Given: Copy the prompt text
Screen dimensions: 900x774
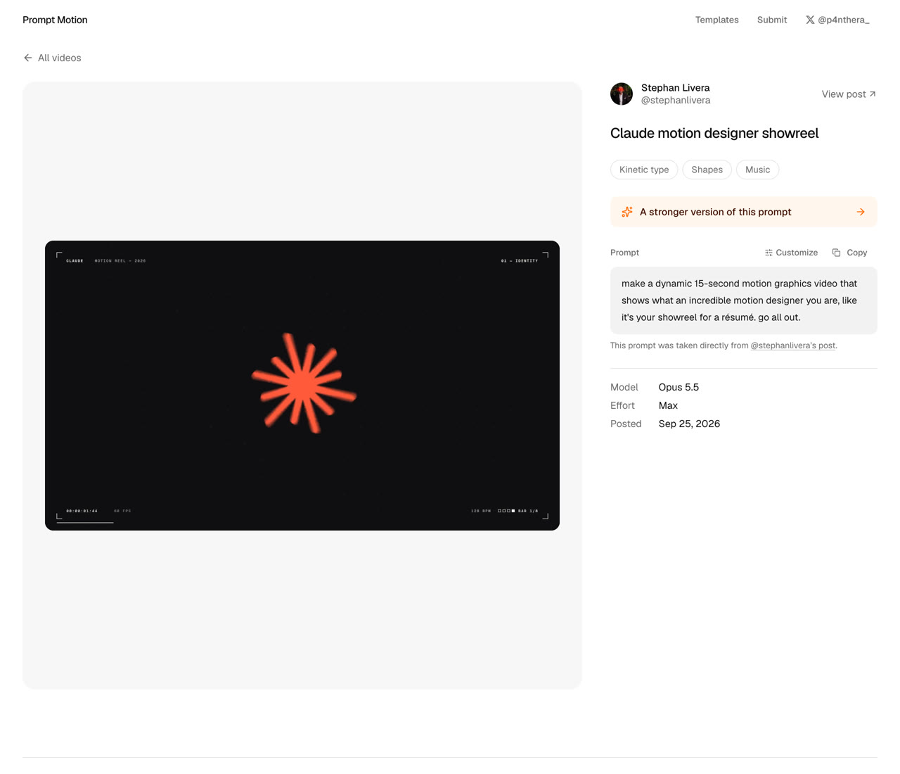Looking at the screenshot, I should click(x=849, y=253).
